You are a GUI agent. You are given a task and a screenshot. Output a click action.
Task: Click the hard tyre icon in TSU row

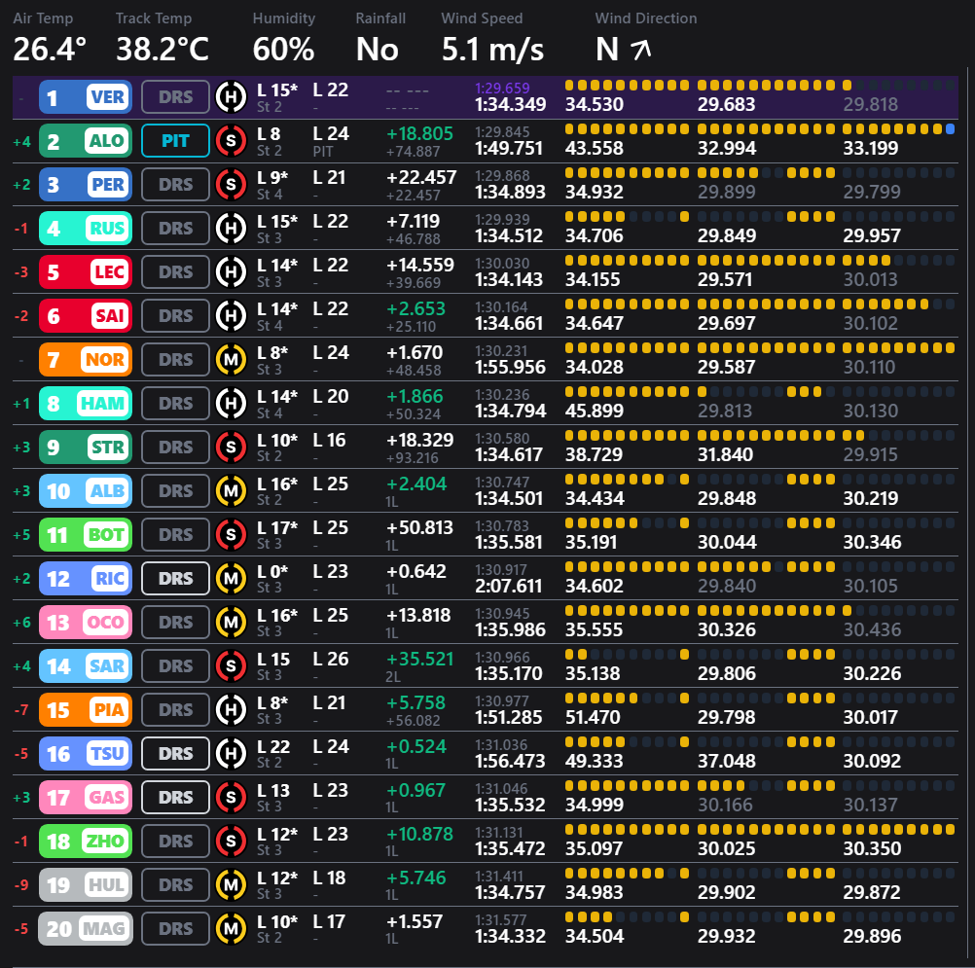click(231, 754)
